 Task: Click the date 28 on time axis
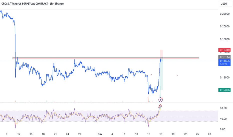click(209, 134)
